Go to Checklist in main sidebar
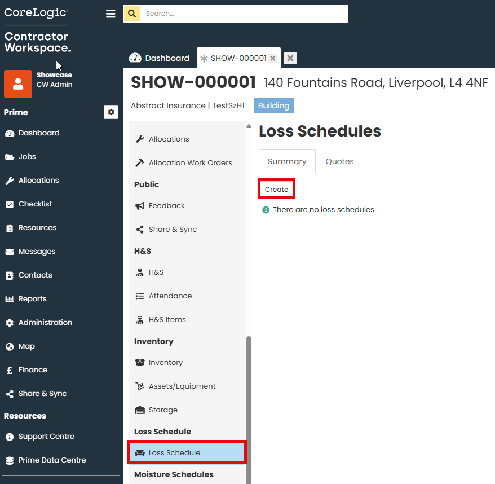 point(35,204)
